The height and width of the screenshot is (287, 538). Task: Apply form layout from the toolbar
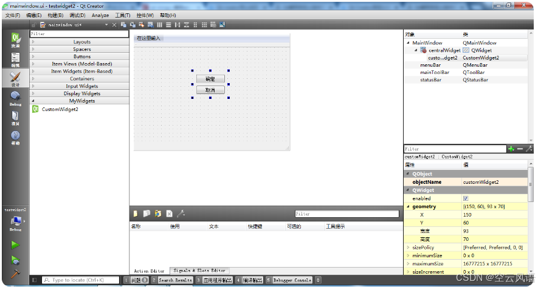pos(195,25)
